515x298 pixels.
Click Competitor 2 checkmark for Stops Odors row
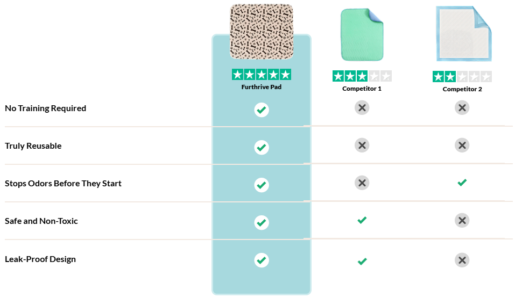coord(462,183)
